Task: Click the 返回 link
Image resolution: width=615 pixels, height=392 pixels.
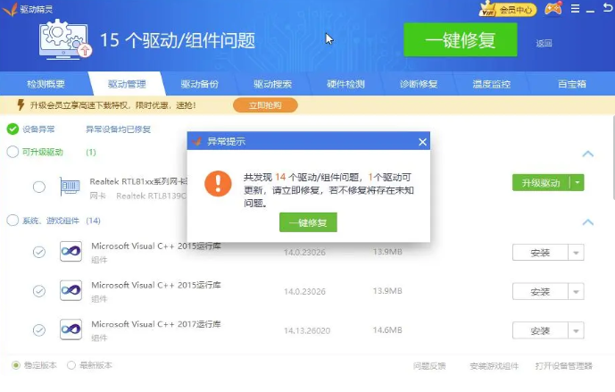Action: pyautogui.click(x=544, y=43)
